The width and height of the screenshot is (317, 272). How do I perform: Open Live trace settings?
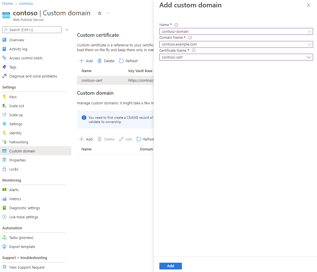tap(24, 217)
